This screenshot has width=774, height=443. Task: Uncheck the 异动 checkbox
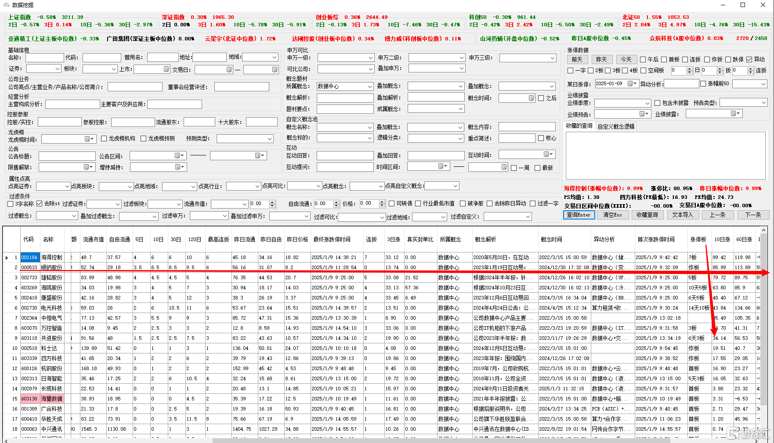[749, 60]
